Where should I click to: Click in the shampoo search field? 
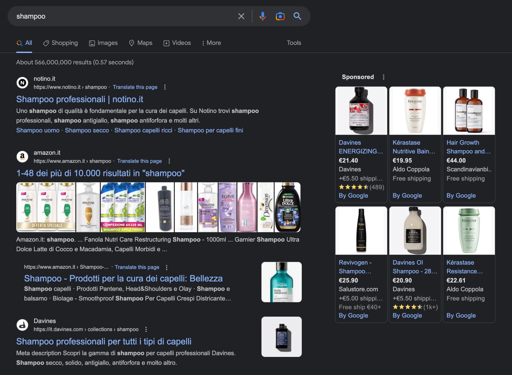click(x=124, y=16)
